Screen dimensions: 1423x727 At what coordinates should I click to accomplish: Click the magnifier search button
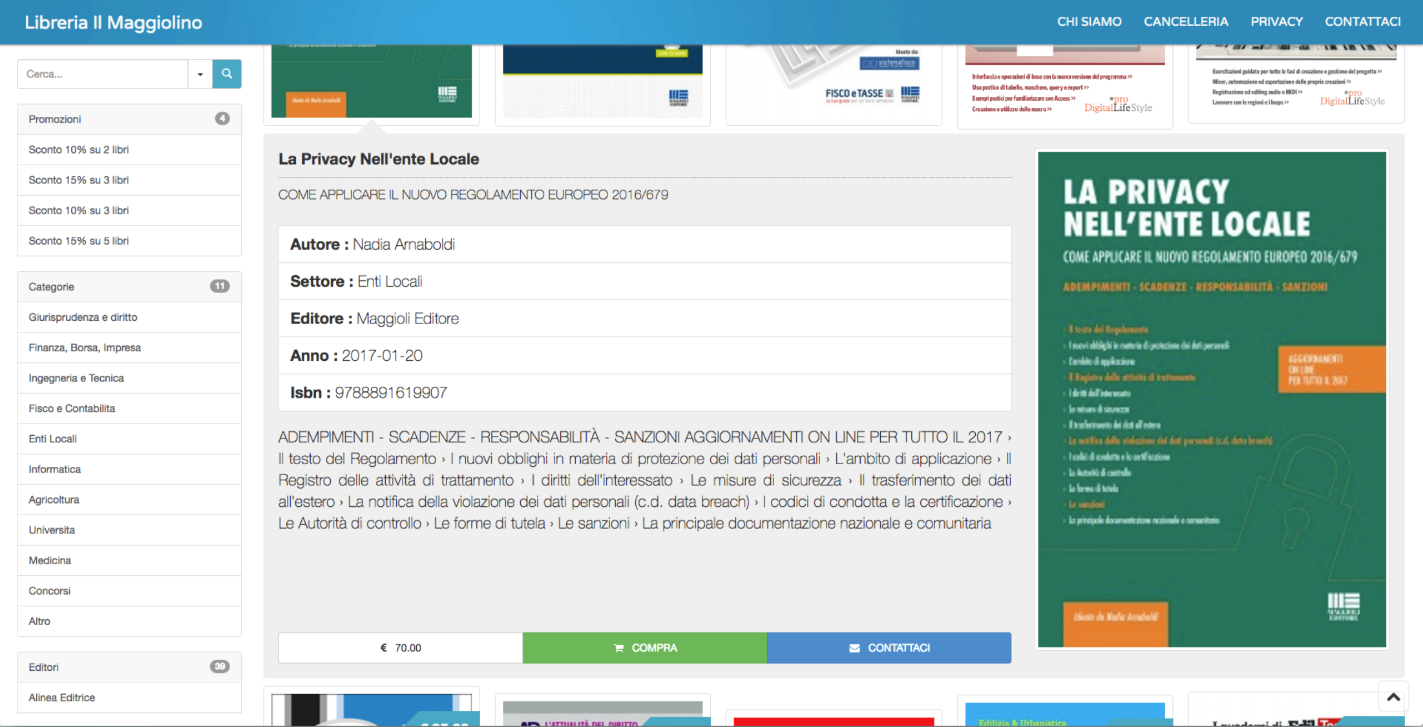[227, 74]
